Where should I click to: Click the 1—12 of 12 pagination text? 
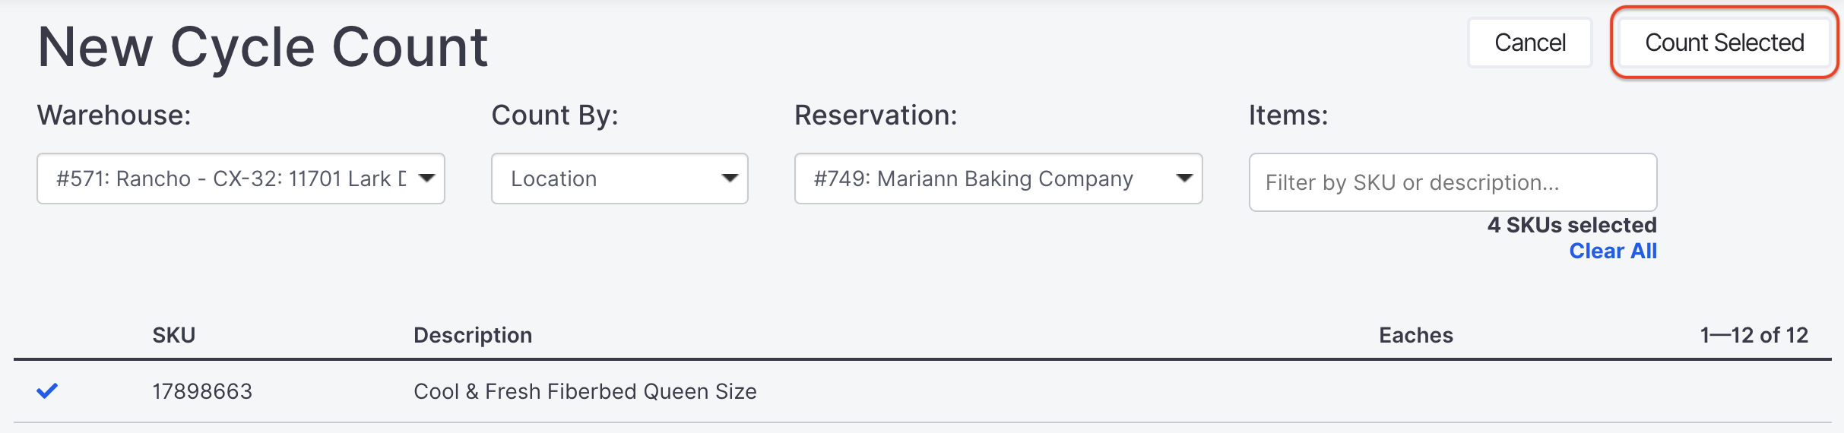click(1754, 335)
